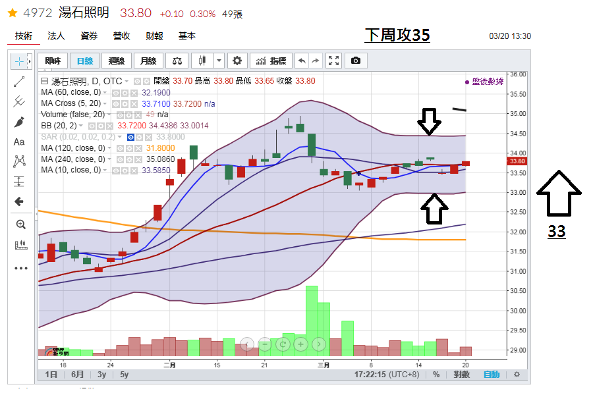Zoom in chart with plus control
The width and height of the screenshot is (593, 395).
click(x=300, y=344)
